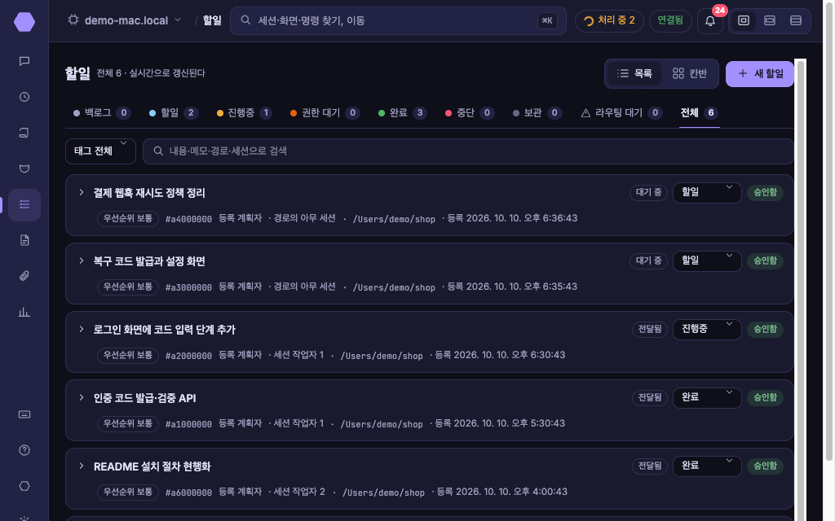Click the magnifier icon in top search bar
The height and width of the screenshot is (521, 835).
245,20
